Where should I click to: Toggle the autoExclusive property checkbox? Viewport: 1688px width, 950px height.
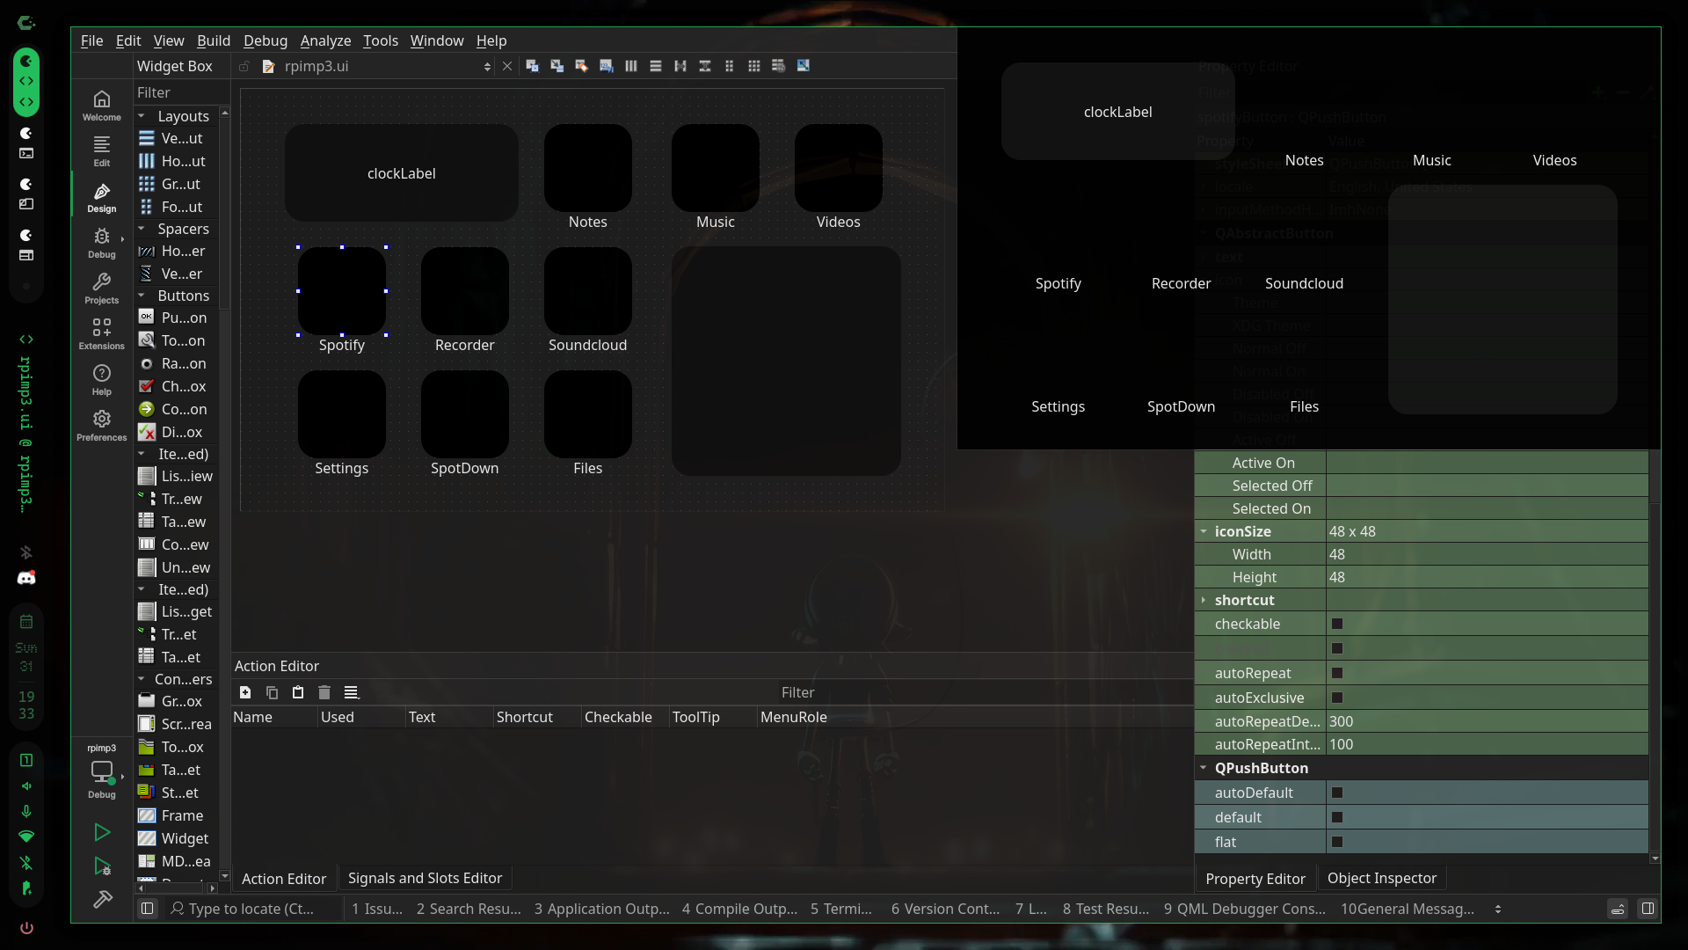(x=1337, y=698)
